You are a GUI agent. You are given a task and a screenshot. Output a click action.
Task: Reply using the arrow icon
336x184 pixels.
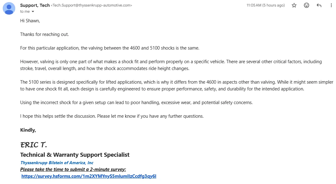coord(319,5)
